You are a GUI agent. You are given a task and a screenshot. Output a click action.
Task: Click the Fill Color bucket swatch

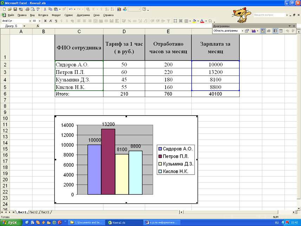[x=194, y=21]
